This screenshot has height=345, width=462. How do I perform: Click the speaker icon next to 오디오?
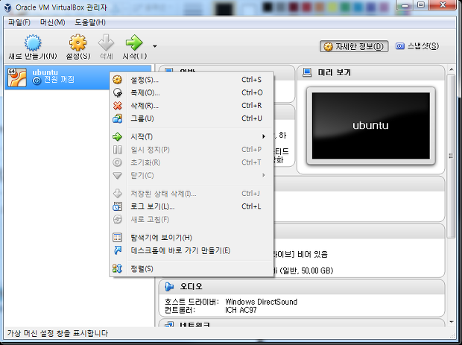[x=169, y=287]
